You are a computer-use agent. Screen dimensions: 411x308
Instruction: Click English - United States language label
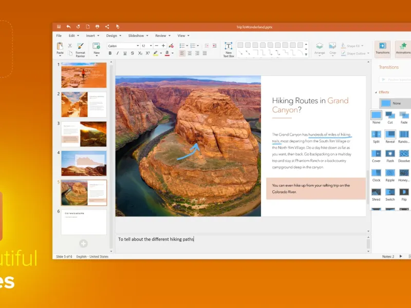pyautogui.click(x=92, y=257)
